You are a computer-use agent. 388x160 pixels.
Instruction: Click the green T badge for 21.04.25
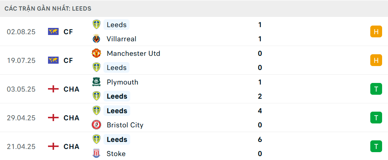tap(376, 147)
